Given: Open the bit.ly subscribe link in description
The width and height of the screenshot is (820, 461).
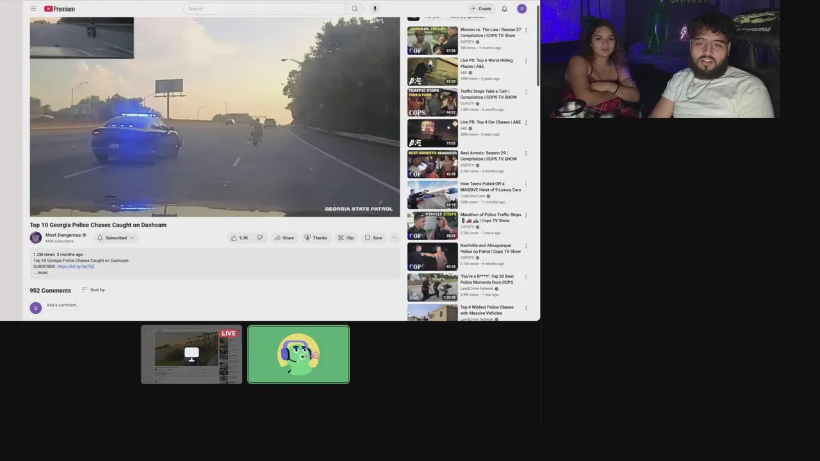Looking at the screenshot, I should (x=76, y=266).
